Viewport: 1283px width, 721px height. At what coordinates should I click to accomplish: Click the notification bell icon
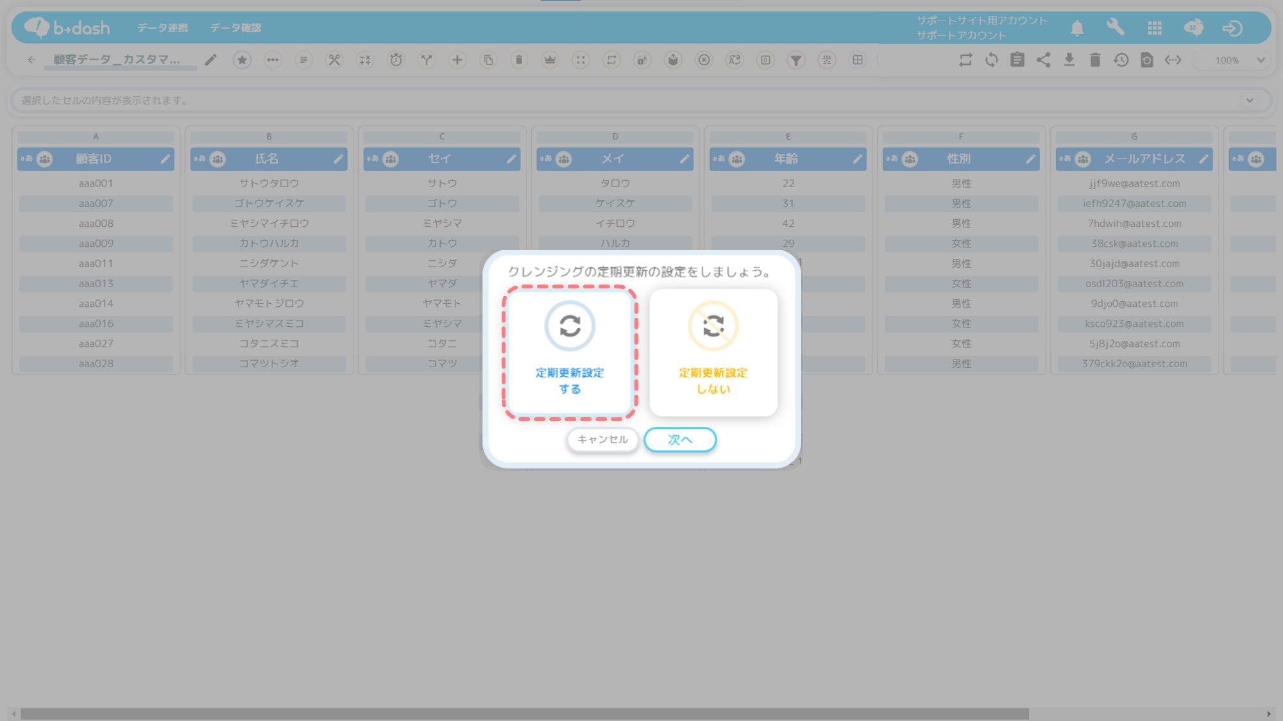pyautogui.click(x=1077, y=28)
